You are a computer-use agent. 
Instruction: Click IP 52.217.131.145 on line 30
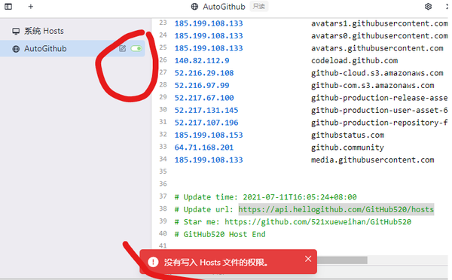206,110
